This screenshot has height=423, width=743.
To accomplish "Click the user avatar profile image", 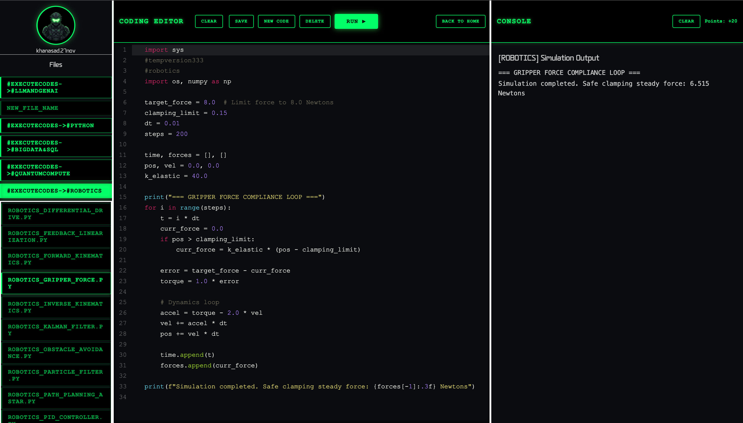I will 56,25.
